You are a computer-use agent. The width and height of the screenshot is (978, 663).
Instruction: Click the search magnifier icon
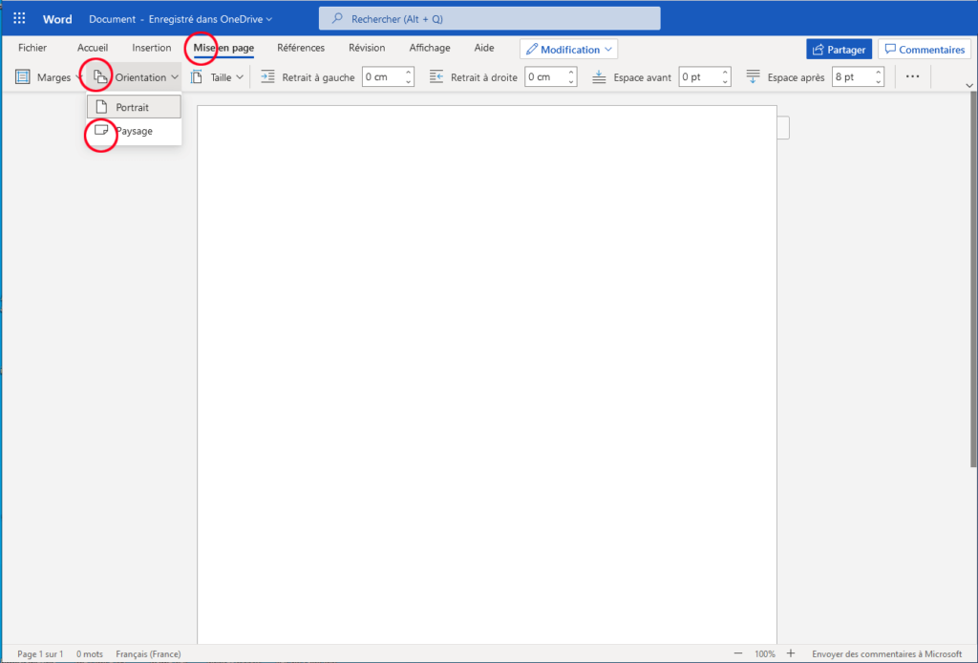coord(337,18)
